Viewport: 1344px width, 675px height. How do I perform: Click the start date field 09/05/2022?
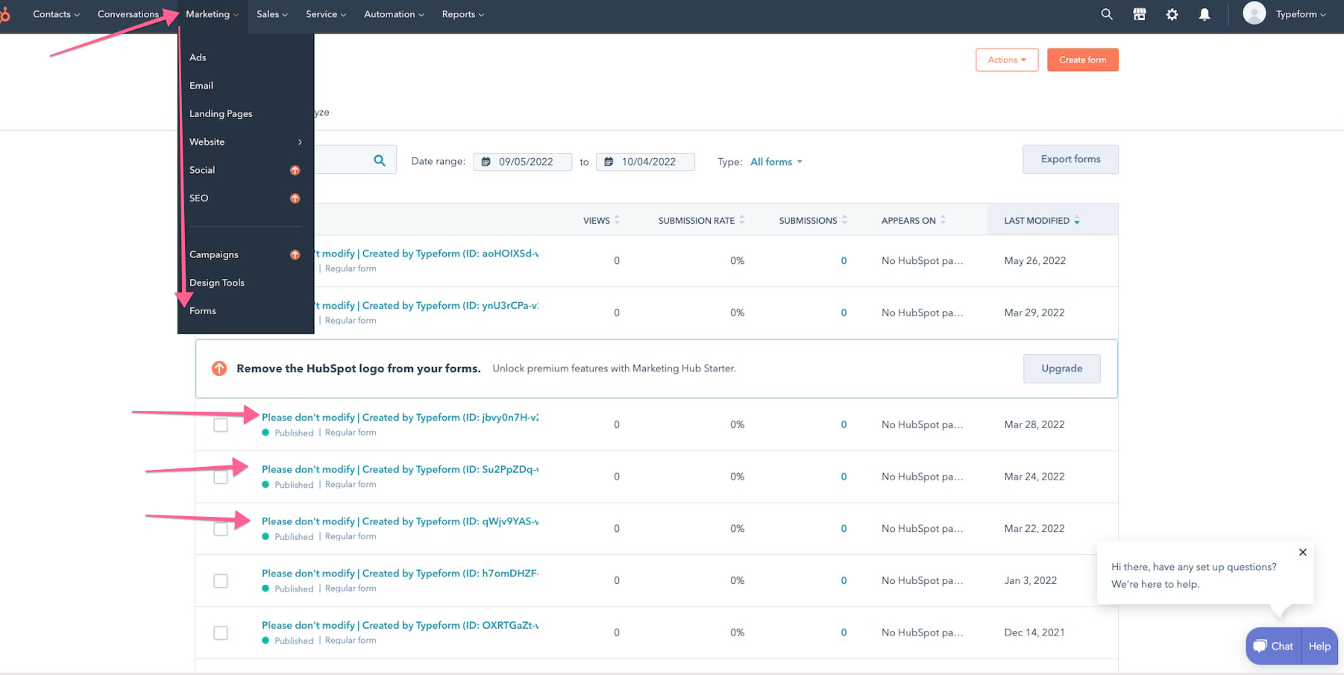[523, 162]
